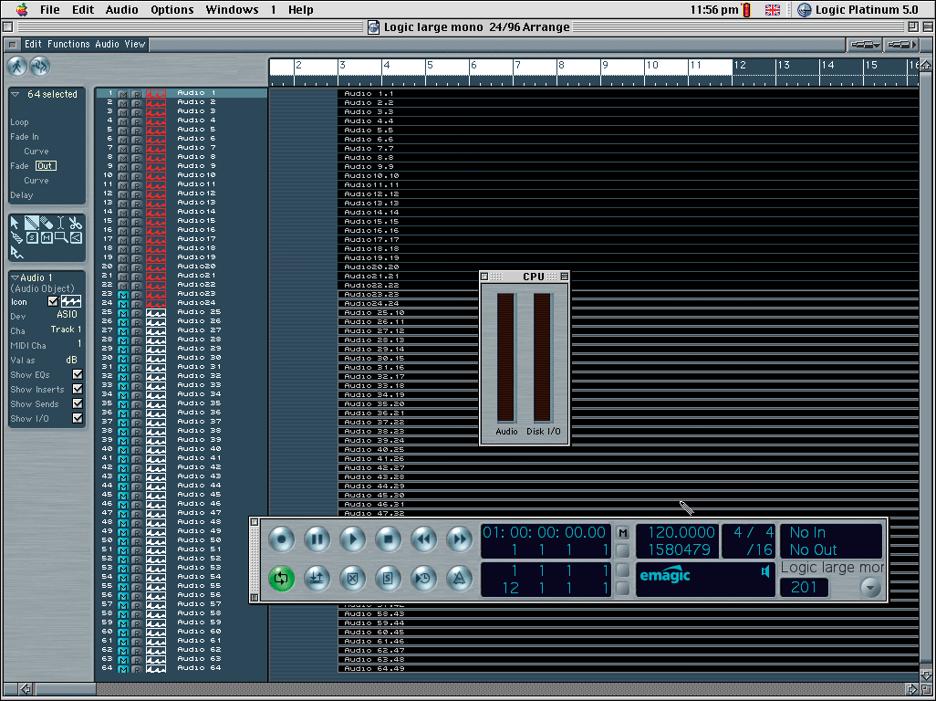This screenshot has height=701, width=936.
Task: Unmute track Audio 30 using its M button
Action: 123,359
